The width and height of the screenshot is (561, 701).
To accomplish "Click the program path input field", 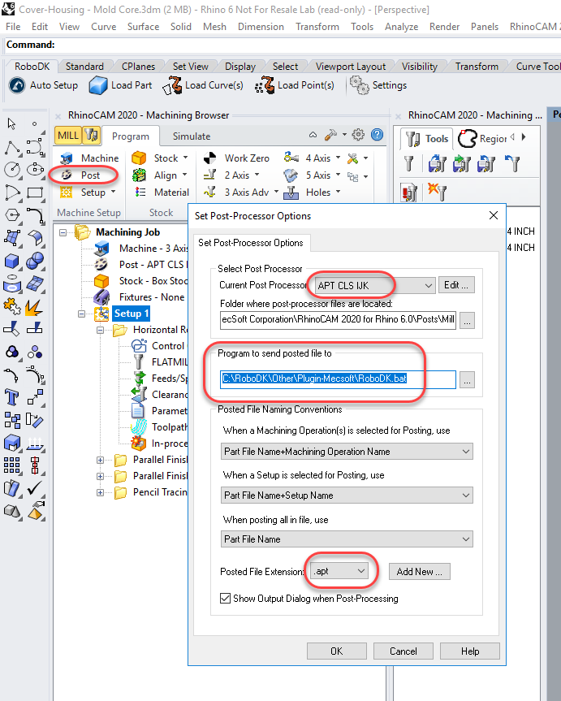I will click(338, 379).
